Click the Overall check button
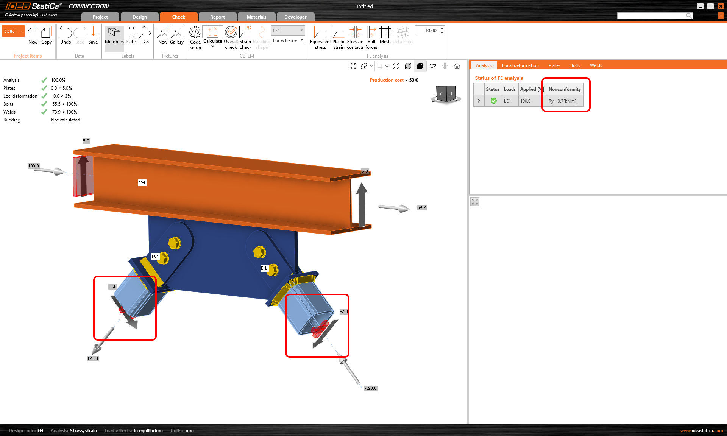727x436 pixels. 231,33
